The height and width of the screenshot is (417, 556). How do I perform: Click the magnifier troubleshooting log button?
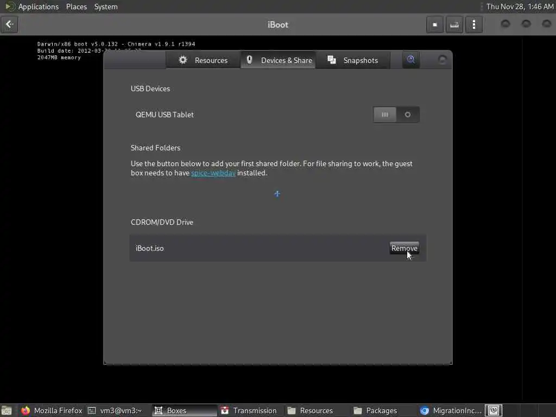tap(410, 60)
